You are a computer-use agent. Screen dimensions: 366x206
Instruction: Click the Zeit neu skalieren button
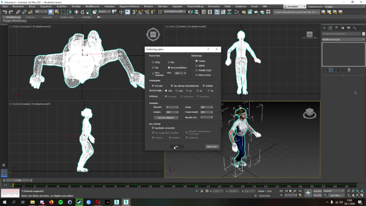click(x=165, y=117)
